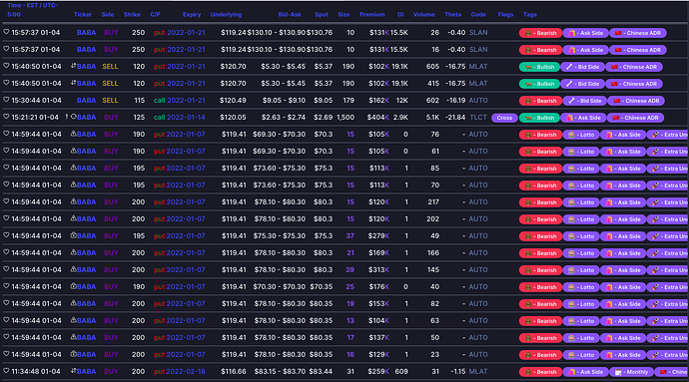Open the BABA ticker link at 15:30:44

(86, 100)
